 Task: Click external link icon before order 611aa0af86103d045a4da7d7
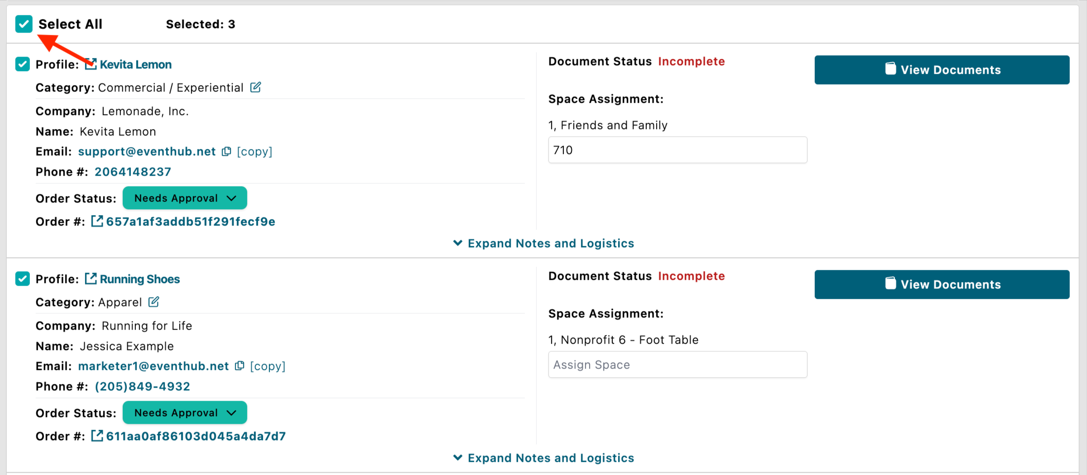97,436
